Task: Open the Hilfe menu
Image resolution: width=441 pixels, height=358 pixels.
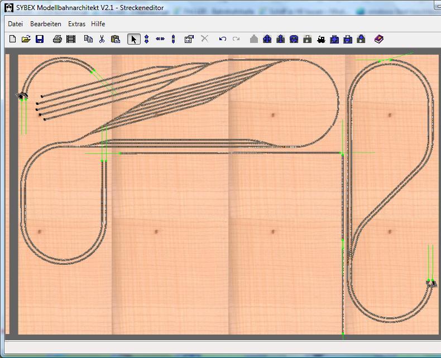Action: coord(98,24)
